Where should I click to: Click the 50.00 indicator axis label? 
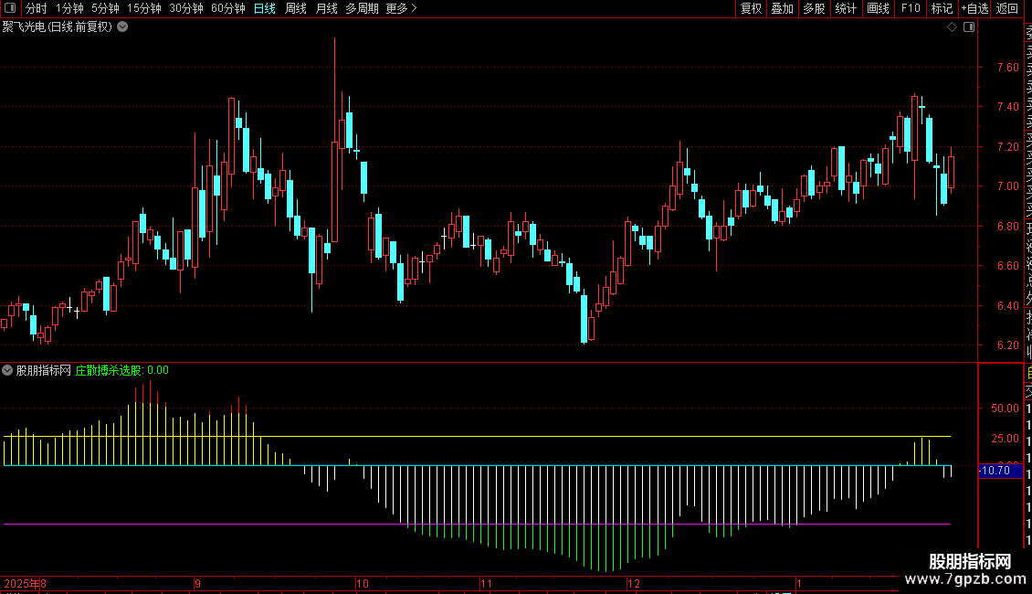[x=1005, y=408]
